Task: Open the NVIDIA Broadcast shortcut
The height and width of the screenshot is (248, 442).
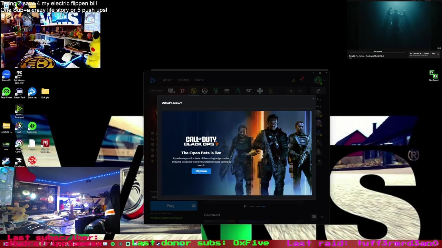Action: pos(19,112)
